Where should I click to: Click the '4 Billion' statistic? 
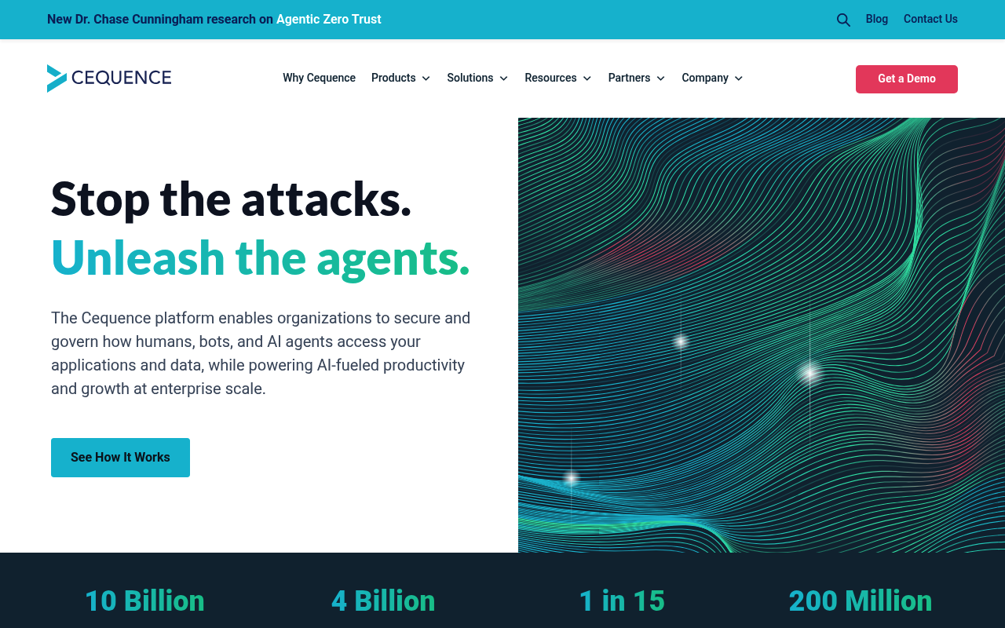click(383, 601)
